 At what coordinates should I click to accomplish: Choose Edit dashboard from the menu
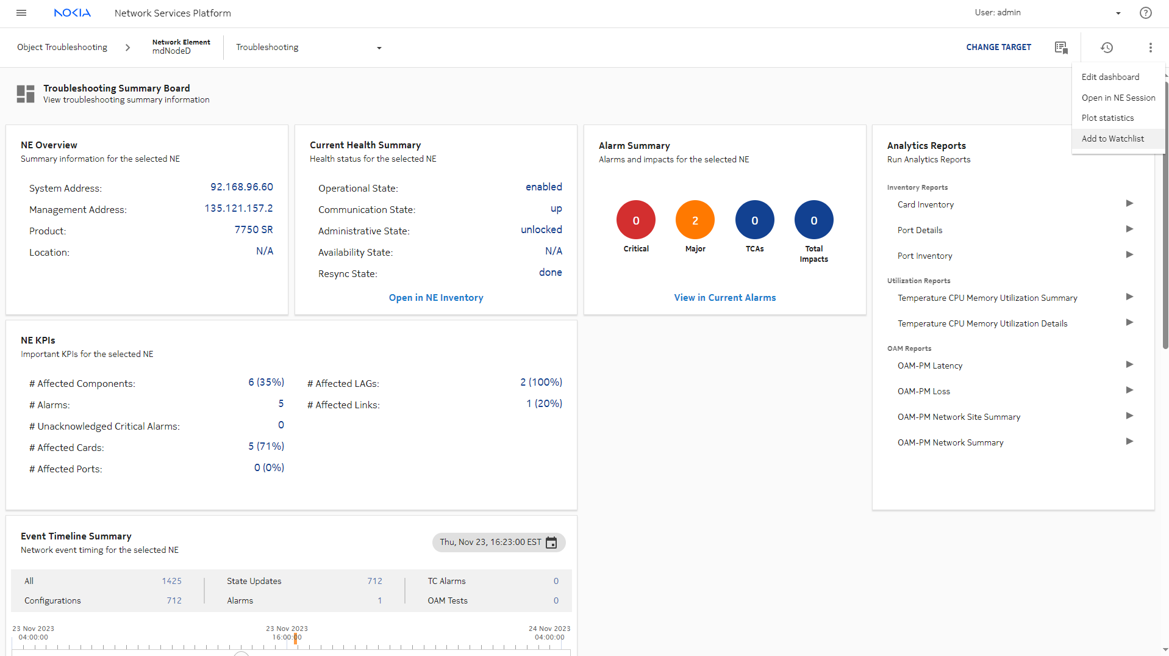pos(1110,77)
